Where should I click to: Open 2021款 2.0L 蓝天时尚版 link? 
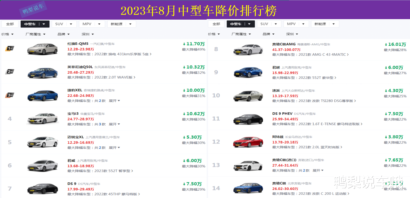tap(320, 147)
